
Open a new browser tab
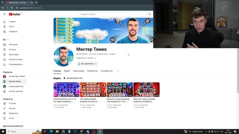[x=36, y=3]
